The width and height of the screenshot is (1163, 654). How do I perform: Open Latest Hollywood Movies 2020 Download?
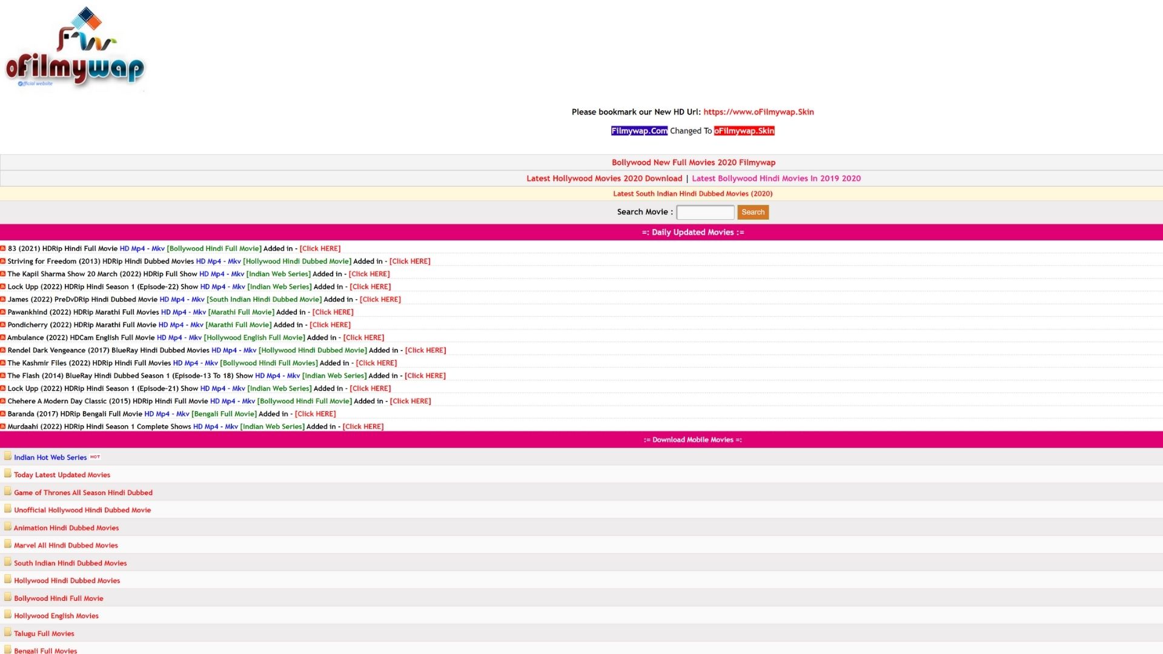(x=604, y=179)
